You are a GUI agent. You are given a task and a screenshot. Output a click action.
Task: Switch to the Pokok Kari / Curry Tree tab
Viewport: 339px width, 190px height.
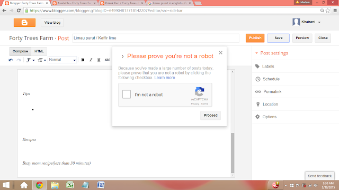pos(122,3)
